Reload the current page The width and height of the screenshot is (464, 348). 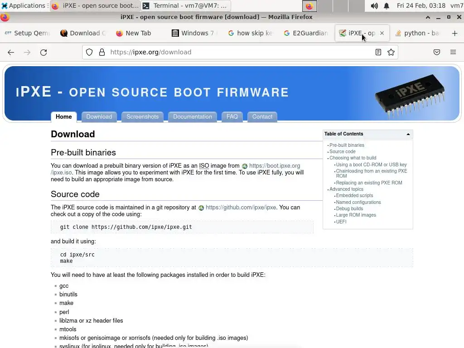click(x=43, y=53)
